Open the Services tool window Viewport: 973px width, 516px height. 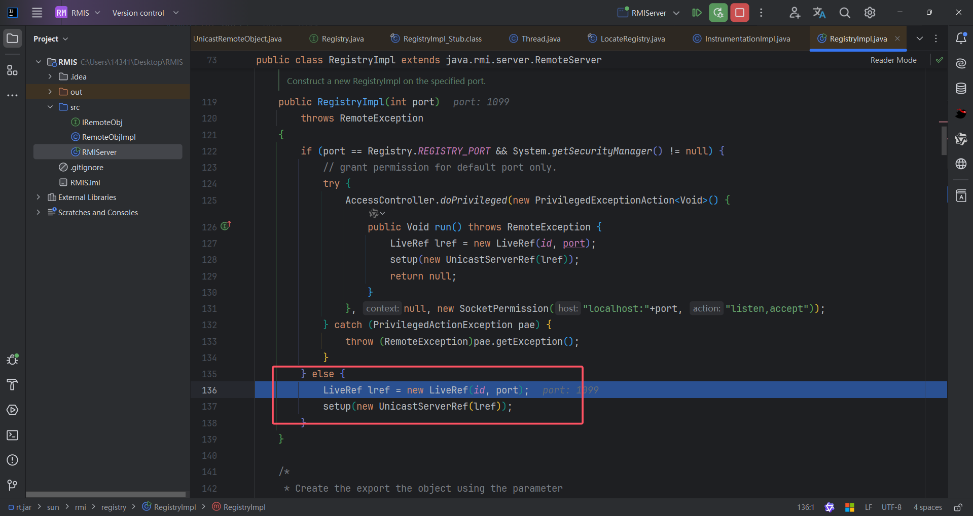click(13, 410)
